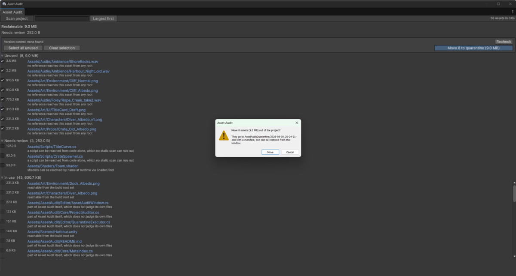
Task: Uncheck the Harbour_Night_old.wav checkbox
Action: pyautogui.click(x=3, y=71)
